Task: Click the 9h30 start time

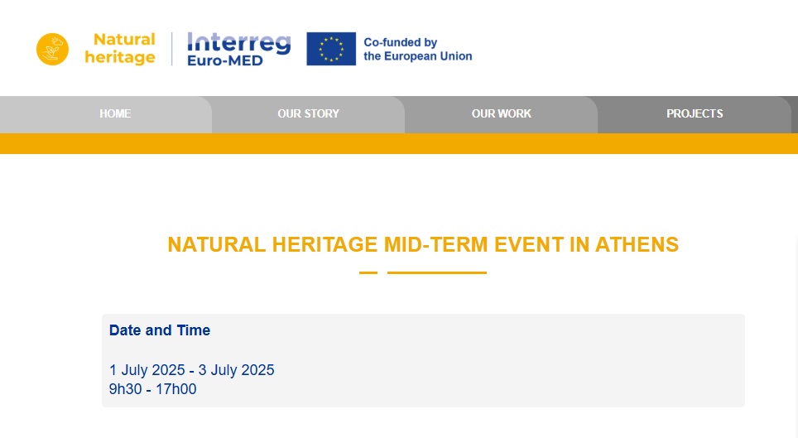Action: (x=124, y=389)
